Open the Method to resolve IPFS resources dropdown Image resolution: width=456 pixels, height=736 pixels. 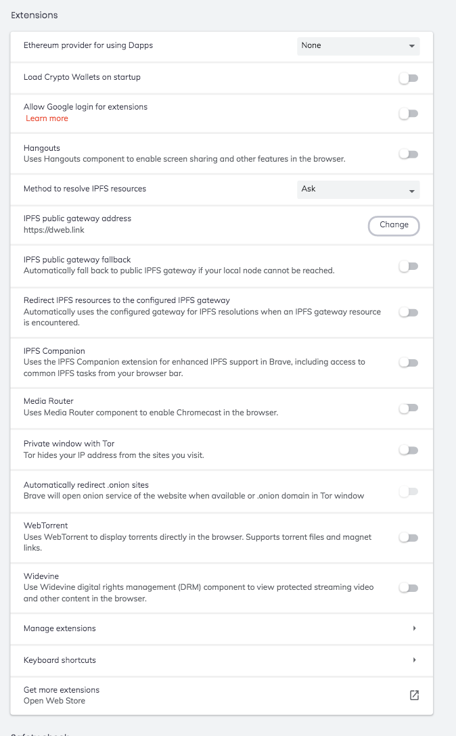click(x=358, y=189)
